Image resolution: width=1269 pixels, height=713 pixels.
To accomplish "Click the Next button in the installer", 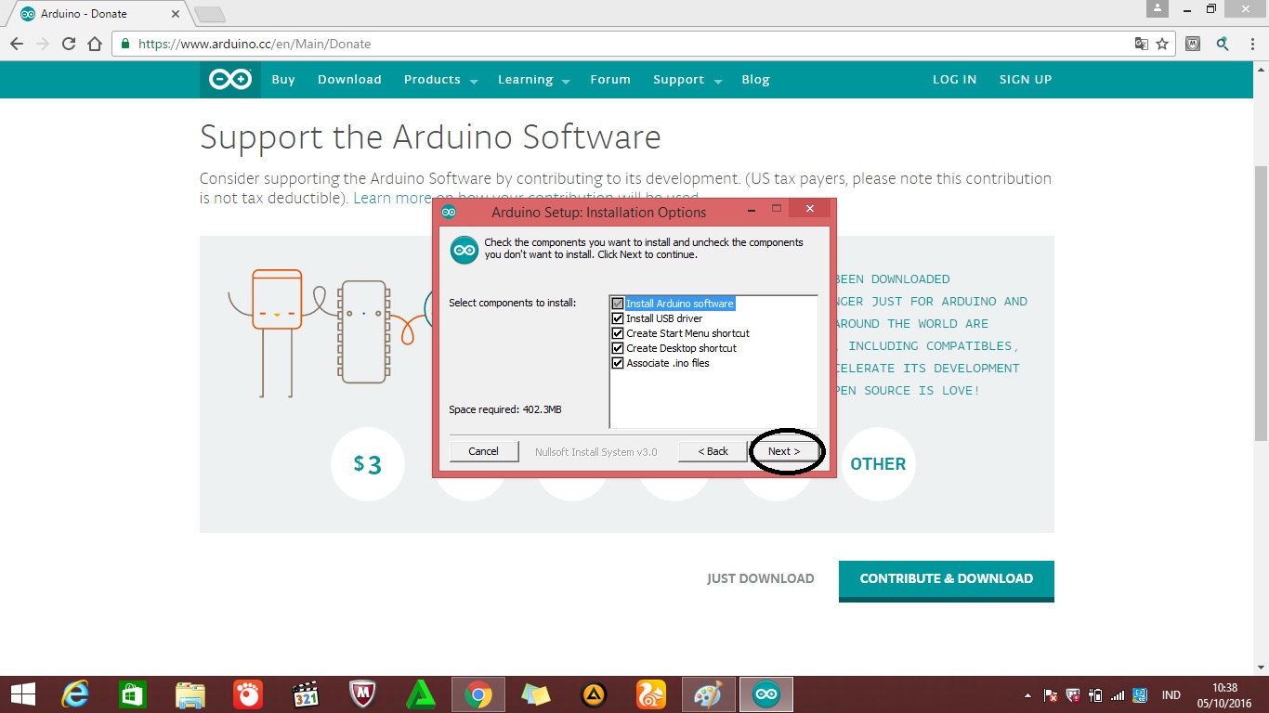I will point(783,451).
